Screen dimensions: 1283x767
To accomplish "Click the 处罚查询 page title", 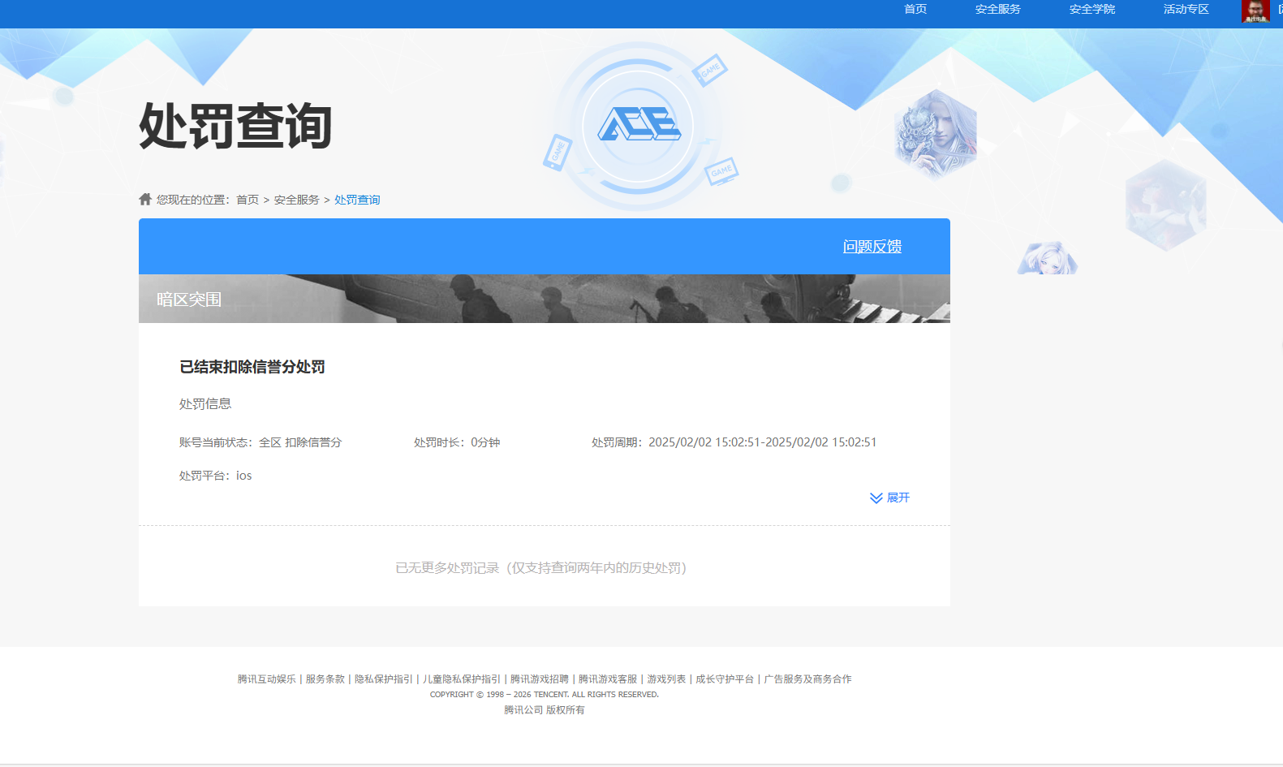I will [235, 126].
